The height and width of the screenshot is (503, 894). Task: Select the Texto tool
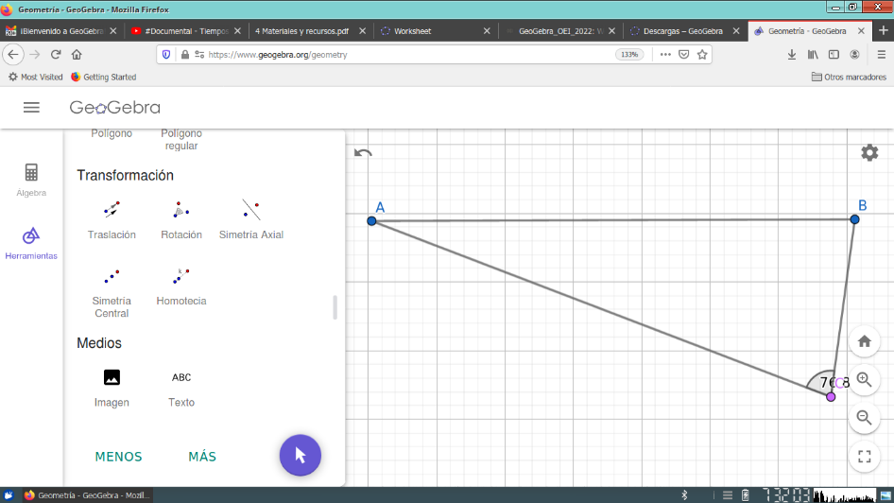[181, 388]
